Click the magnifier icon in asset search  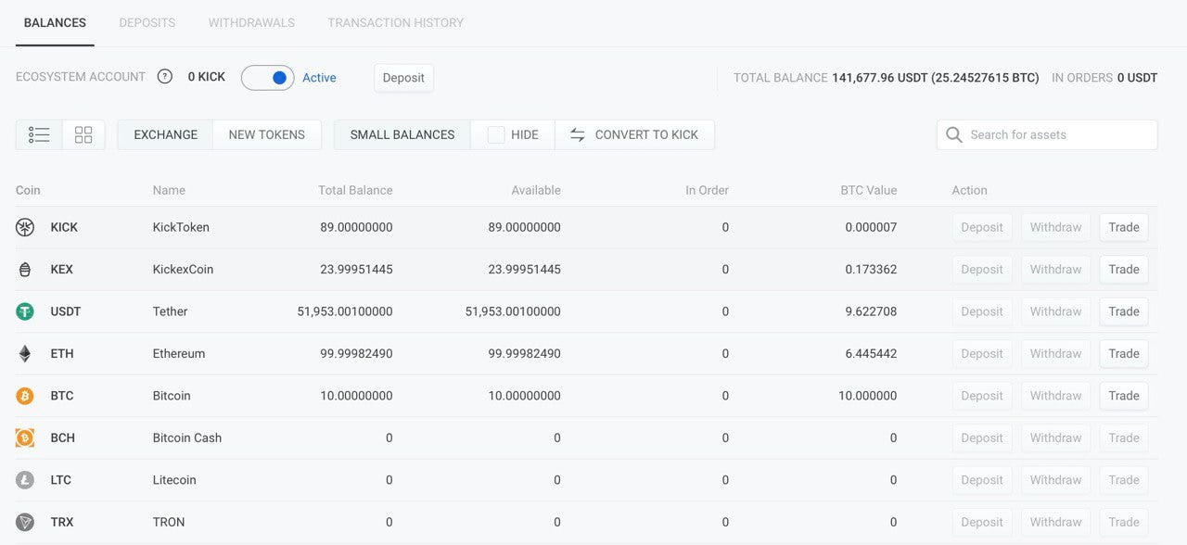tap(953, 134)
